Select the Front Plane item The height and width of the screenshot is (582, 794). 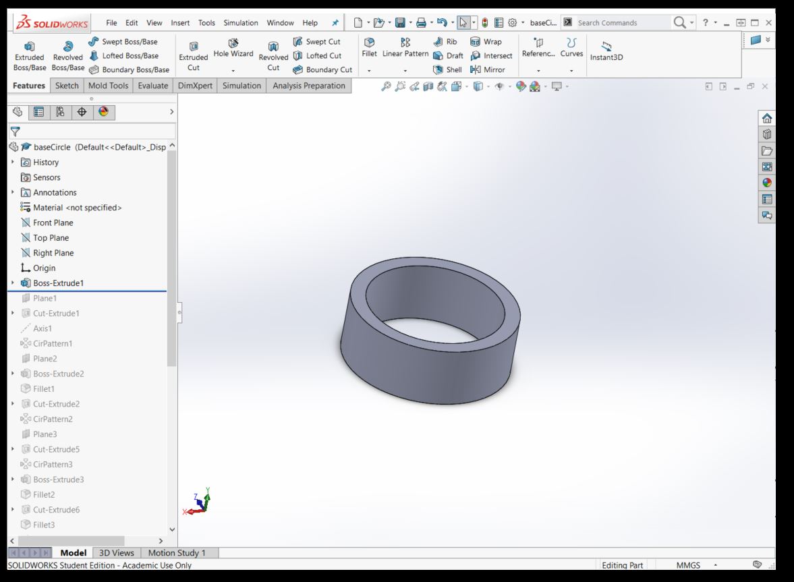point(47,223)
